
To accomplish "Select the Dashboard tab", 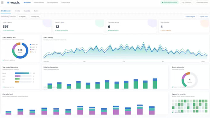I will point(6,11).
